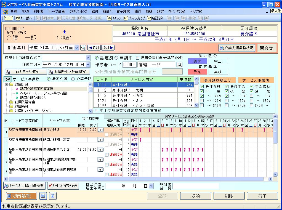
Task: Click the UP icon beside サービス事業所
Action: pyautogui.click(x=8, y=79)
